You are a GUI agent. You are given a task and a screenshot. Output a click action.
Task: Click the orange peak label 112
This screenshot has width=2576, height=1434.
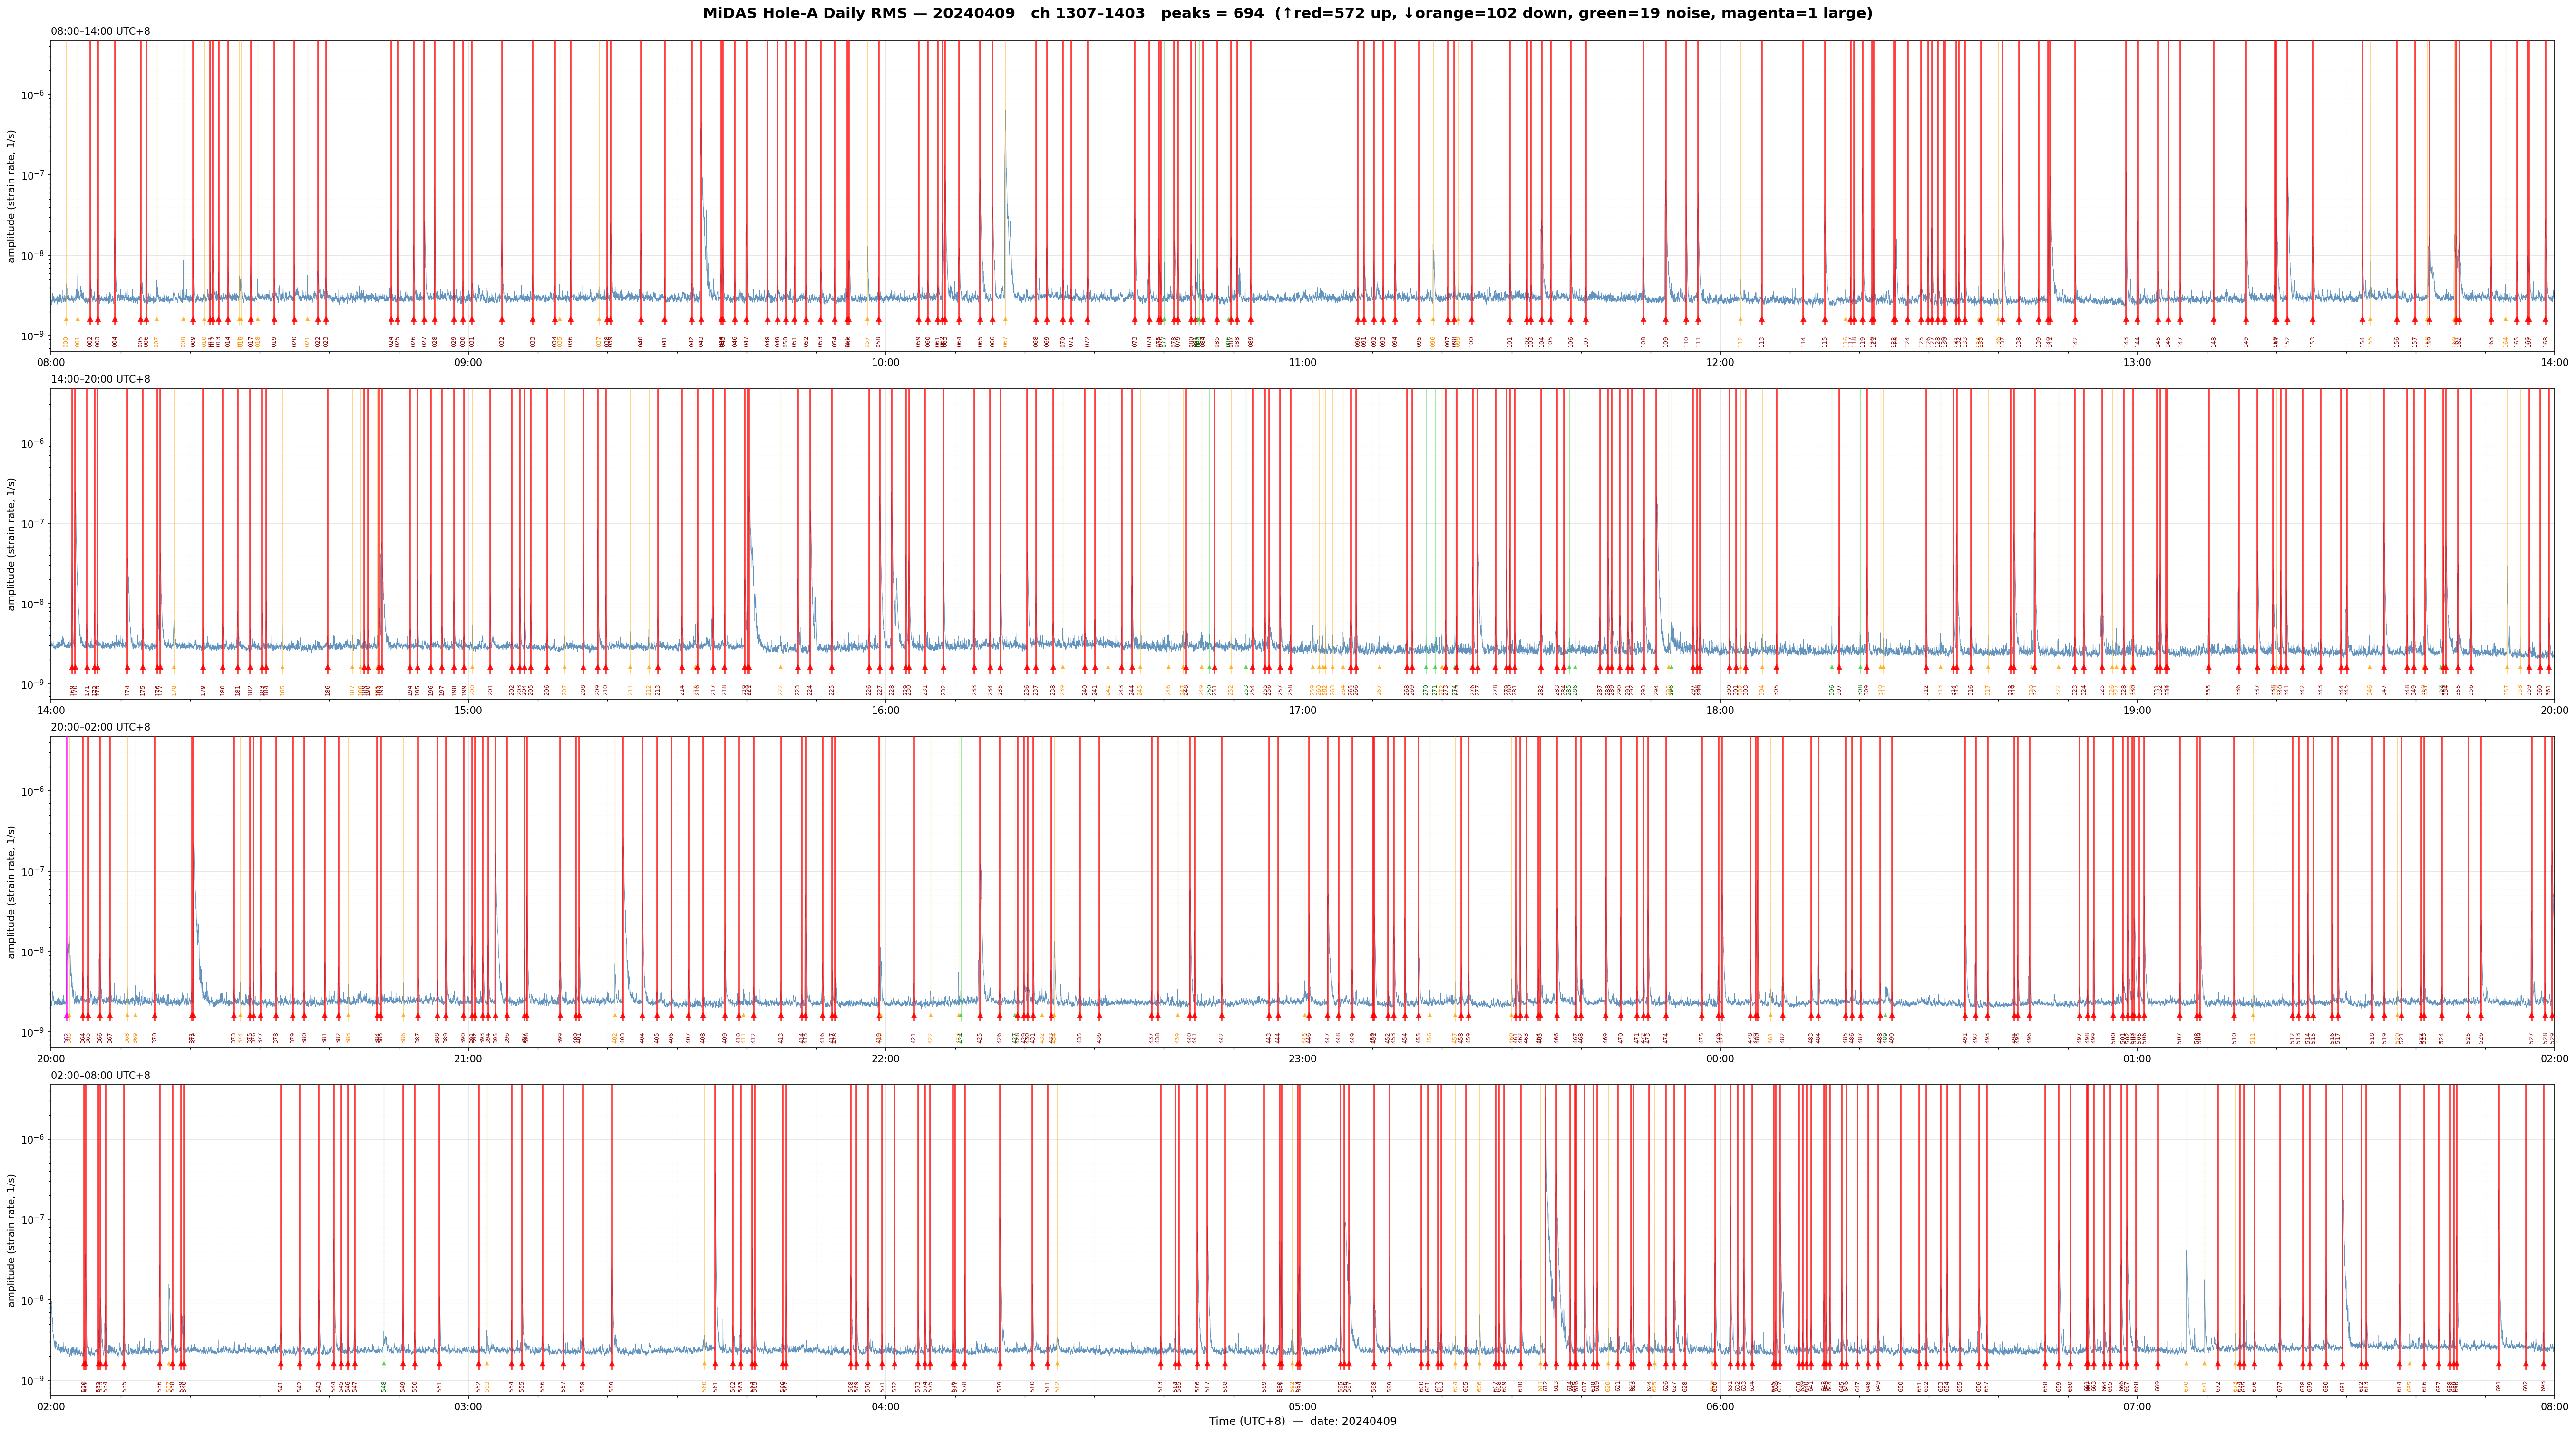point(1740,342)
